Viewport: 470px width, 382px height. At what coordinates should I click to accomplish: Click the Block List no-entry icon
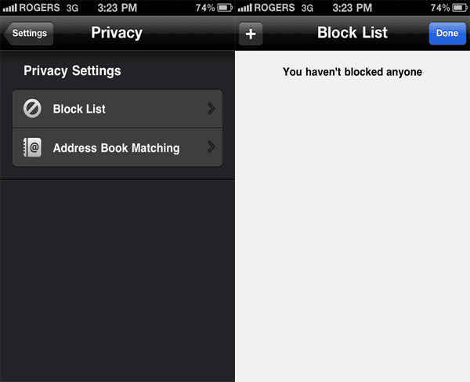[x=32, y=108]
